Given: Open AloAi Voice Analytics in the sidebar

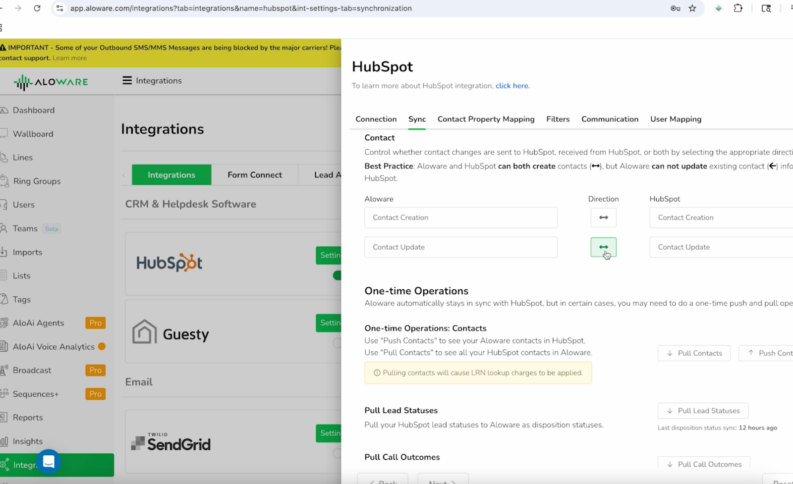Looking at the screenshot, I should coord(54,347).
